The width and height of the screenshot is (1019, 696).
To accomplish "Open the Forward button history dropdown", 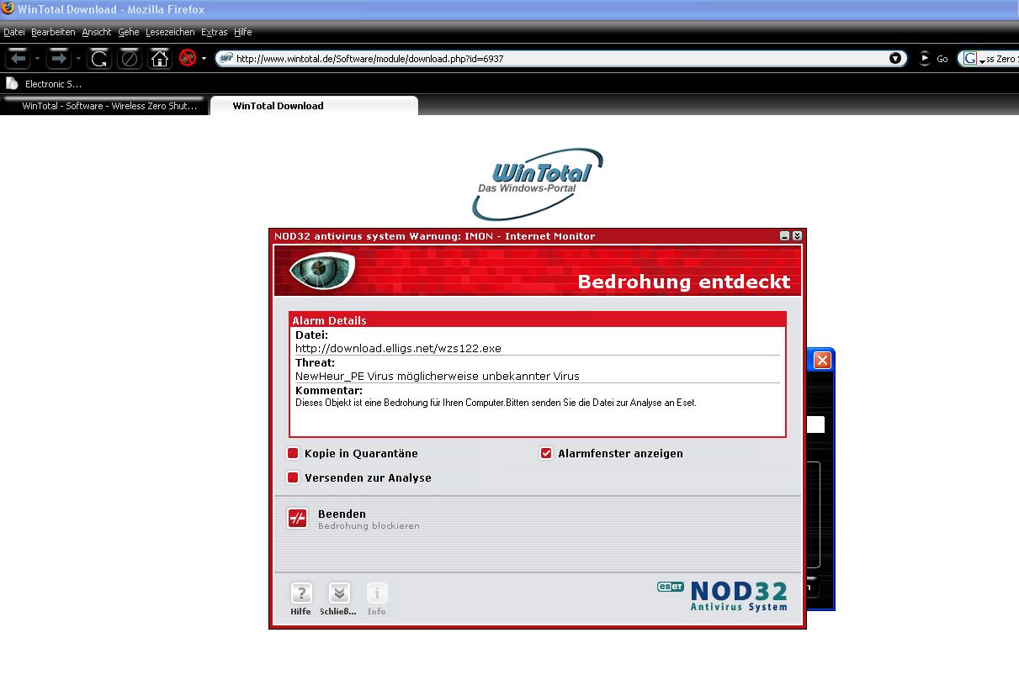I will click(x=78, y=59).
